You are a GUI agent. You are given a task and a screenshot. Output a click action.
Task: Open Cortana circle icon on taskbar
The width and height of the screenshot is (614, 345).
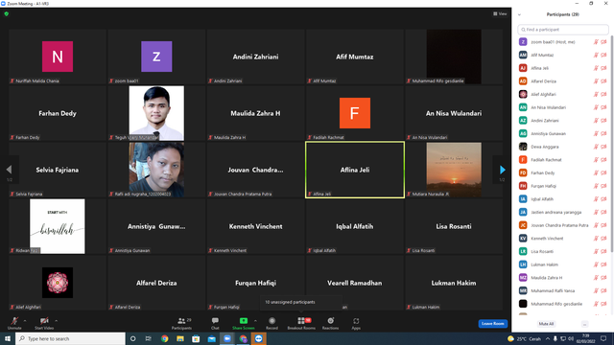pyautogui.click(x=132, y=338)
